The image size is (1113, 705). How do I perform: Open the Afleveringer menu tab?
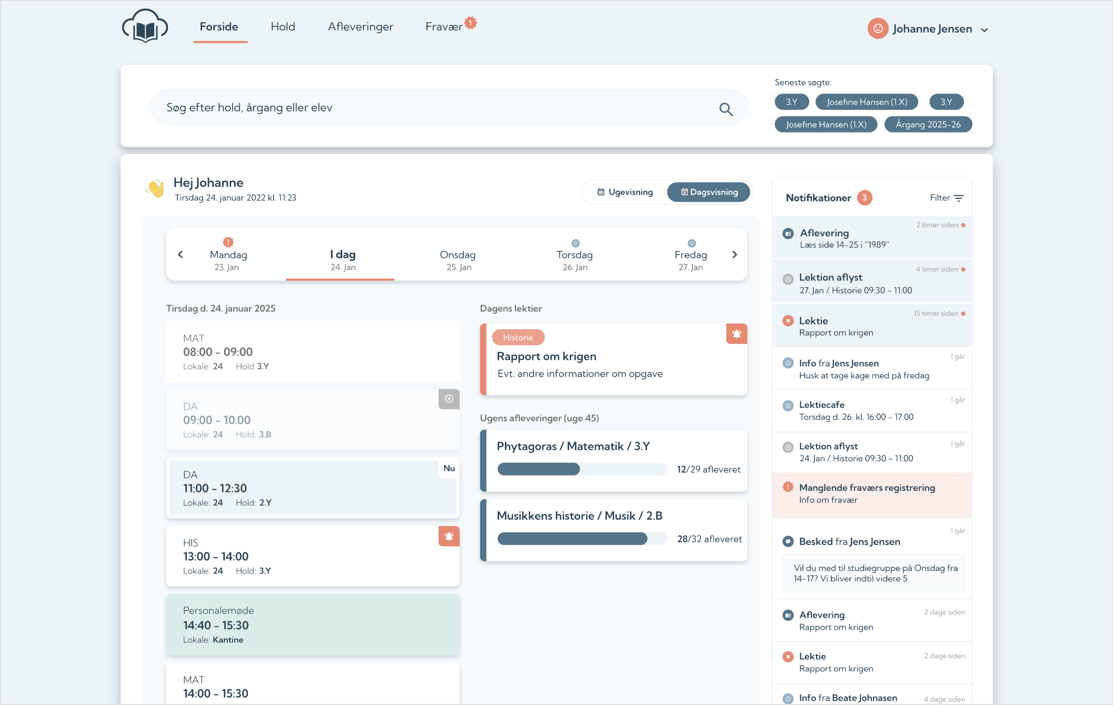pos(361,27)
